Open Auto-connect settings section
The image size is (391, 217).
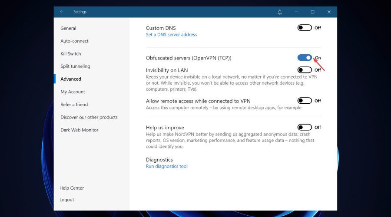point(74,41)
